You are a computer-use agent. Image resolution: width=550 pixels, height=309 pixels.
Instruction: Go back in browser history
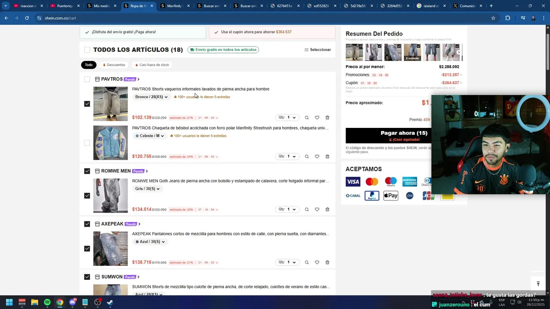click(6, 18)
